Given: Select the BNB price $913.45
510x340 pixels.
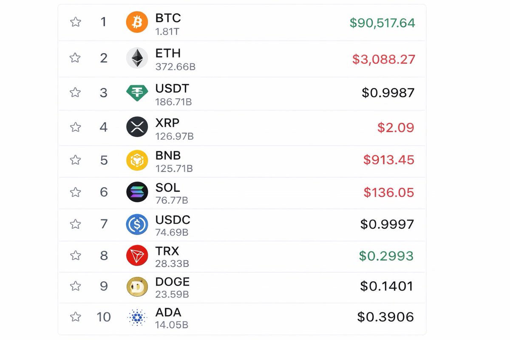Looking at the screenshot, I should [388, 160].
